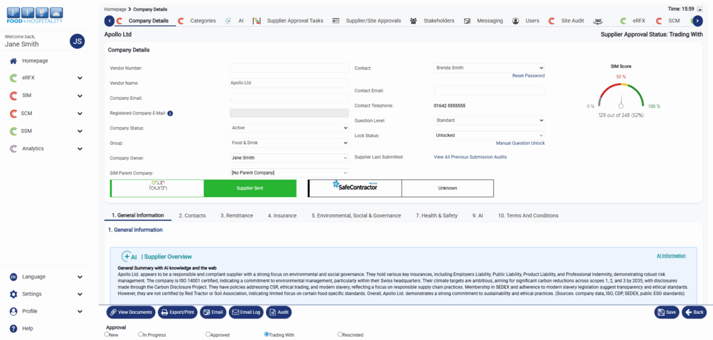Open the Users person icon tab
Viewport: 713px width, 340px height.
point(515,21)
